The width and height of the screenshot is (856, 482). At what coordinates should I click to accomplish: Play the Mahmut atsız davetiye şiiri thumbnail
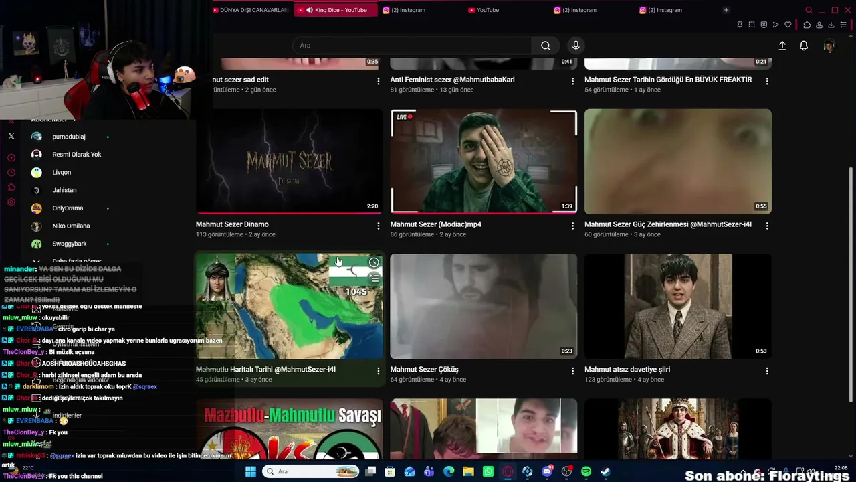coord(678,307)
